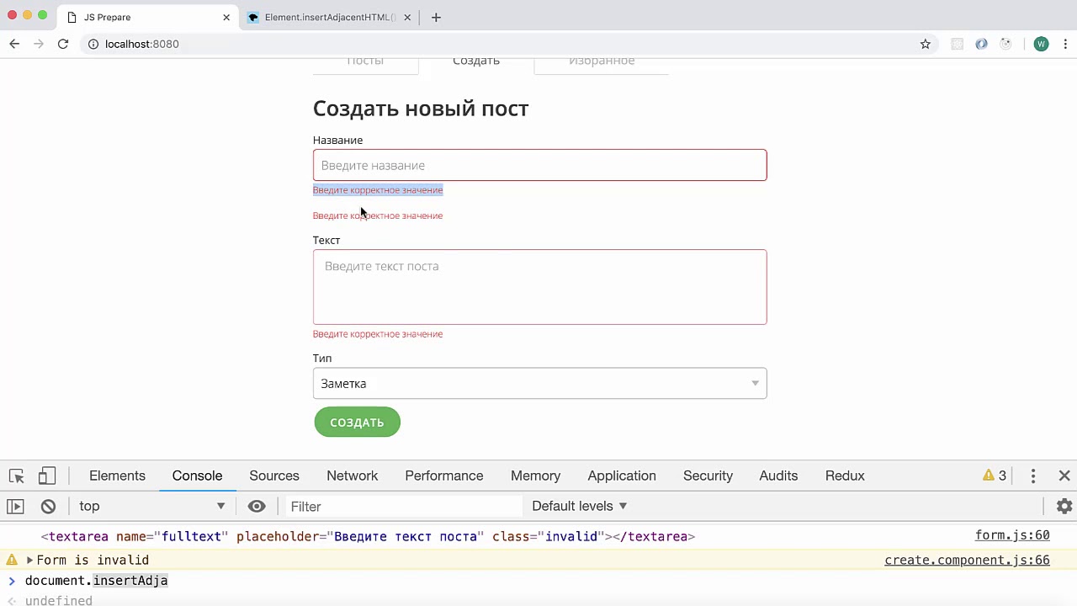
Task: Click the textarea element log in console
Action: point(368,536)
